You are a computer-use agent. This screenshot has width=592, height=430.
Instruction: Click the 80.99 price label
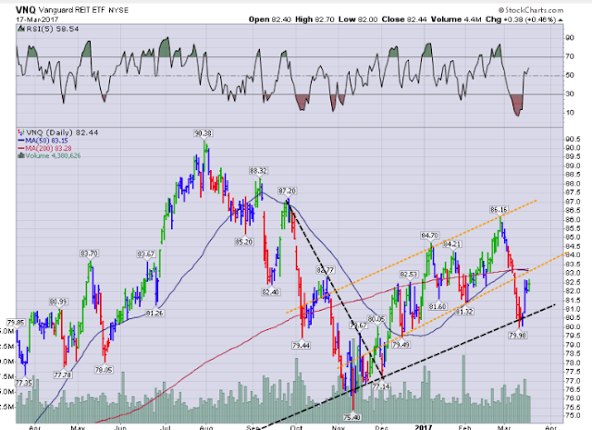click(x=58, y=302)
